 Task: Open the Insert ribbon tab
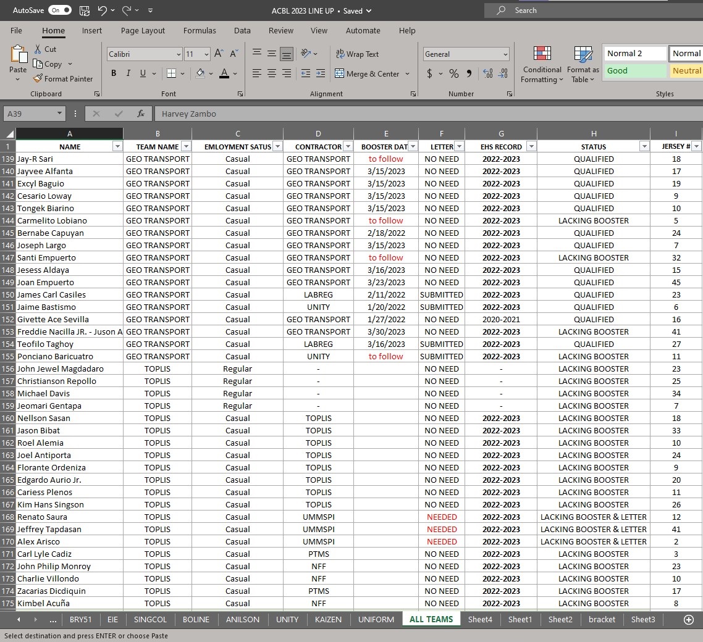click(x=92, y=30)
